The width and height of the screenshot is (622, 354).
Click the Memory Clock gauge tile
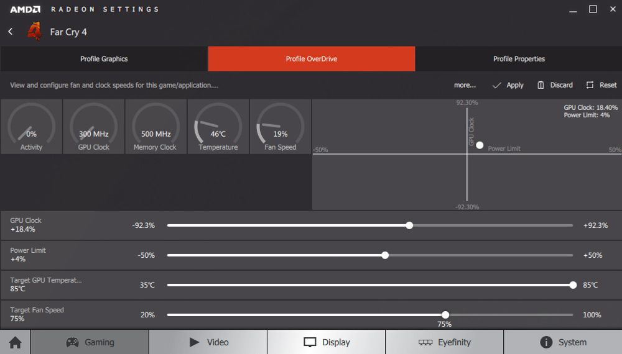156,127
